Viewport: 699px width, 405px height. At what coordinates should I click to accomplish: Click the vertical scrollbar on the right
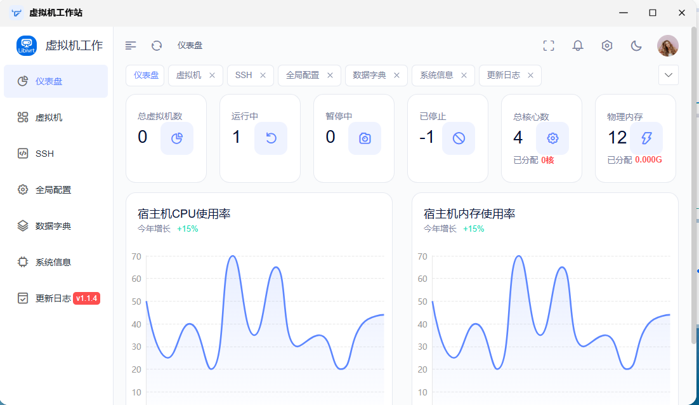pyautogui.click(x=693, y=185)
